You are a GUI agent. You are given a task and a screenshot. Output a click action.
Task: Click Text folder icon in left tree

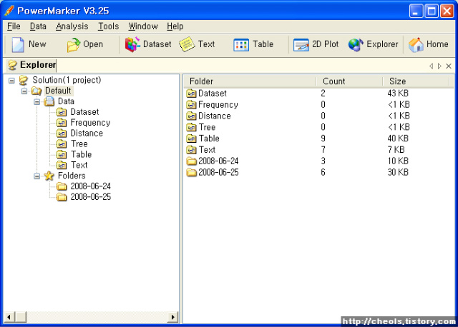point(62,165)
